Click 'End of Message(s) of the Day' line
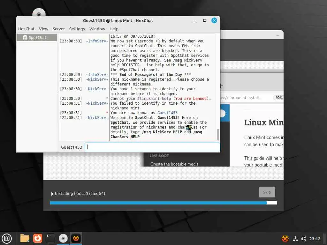 150,74
